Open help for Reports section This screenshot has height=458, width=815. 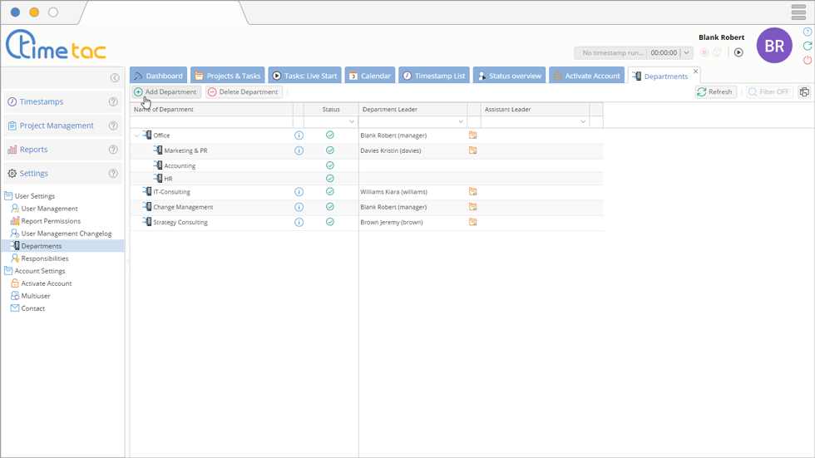click(113, 150)
